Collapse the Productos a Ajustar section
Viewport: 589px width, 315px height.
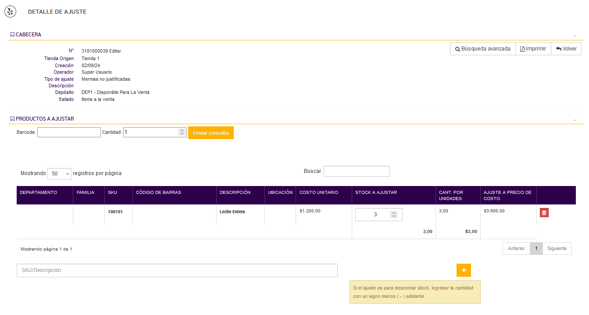(575, 120)
